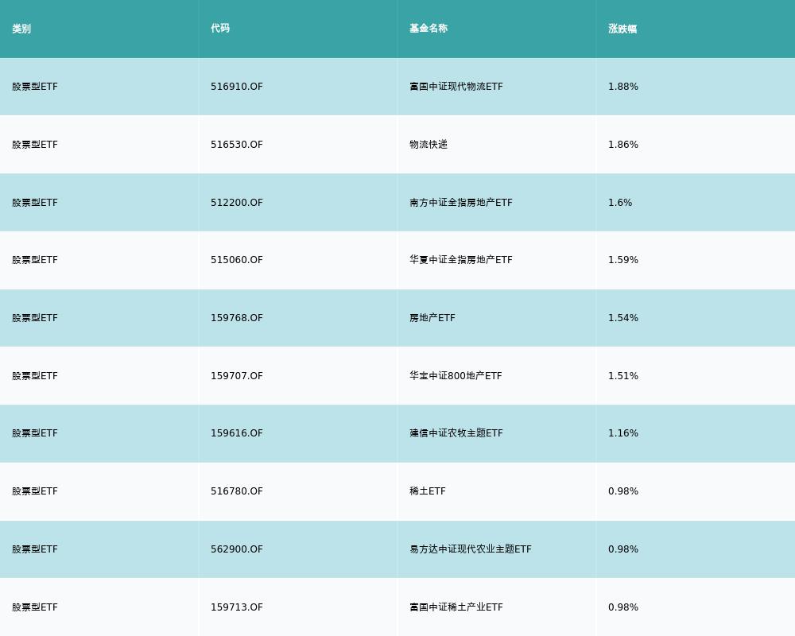This screenshot has width=795, height=636.
Task: Select code 512200.OF
Action: click(237, 203)
